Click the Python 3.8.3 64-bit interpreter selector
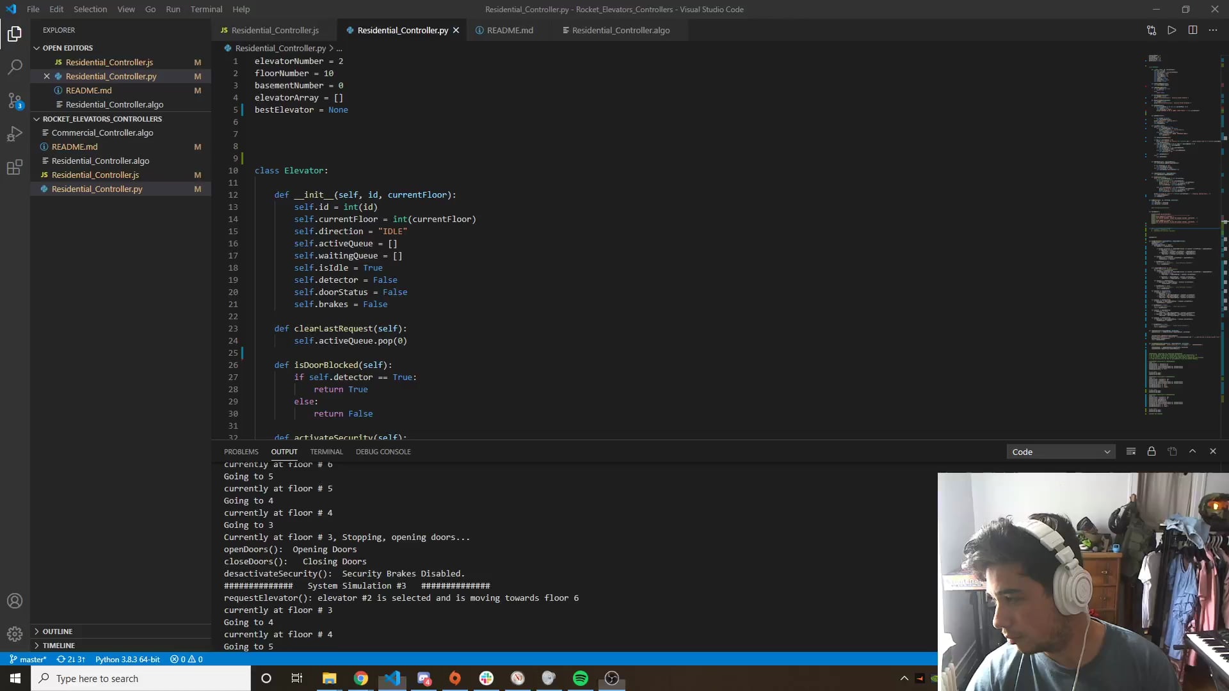Viewport: 1229px width, 691px height. click(127, 659)
